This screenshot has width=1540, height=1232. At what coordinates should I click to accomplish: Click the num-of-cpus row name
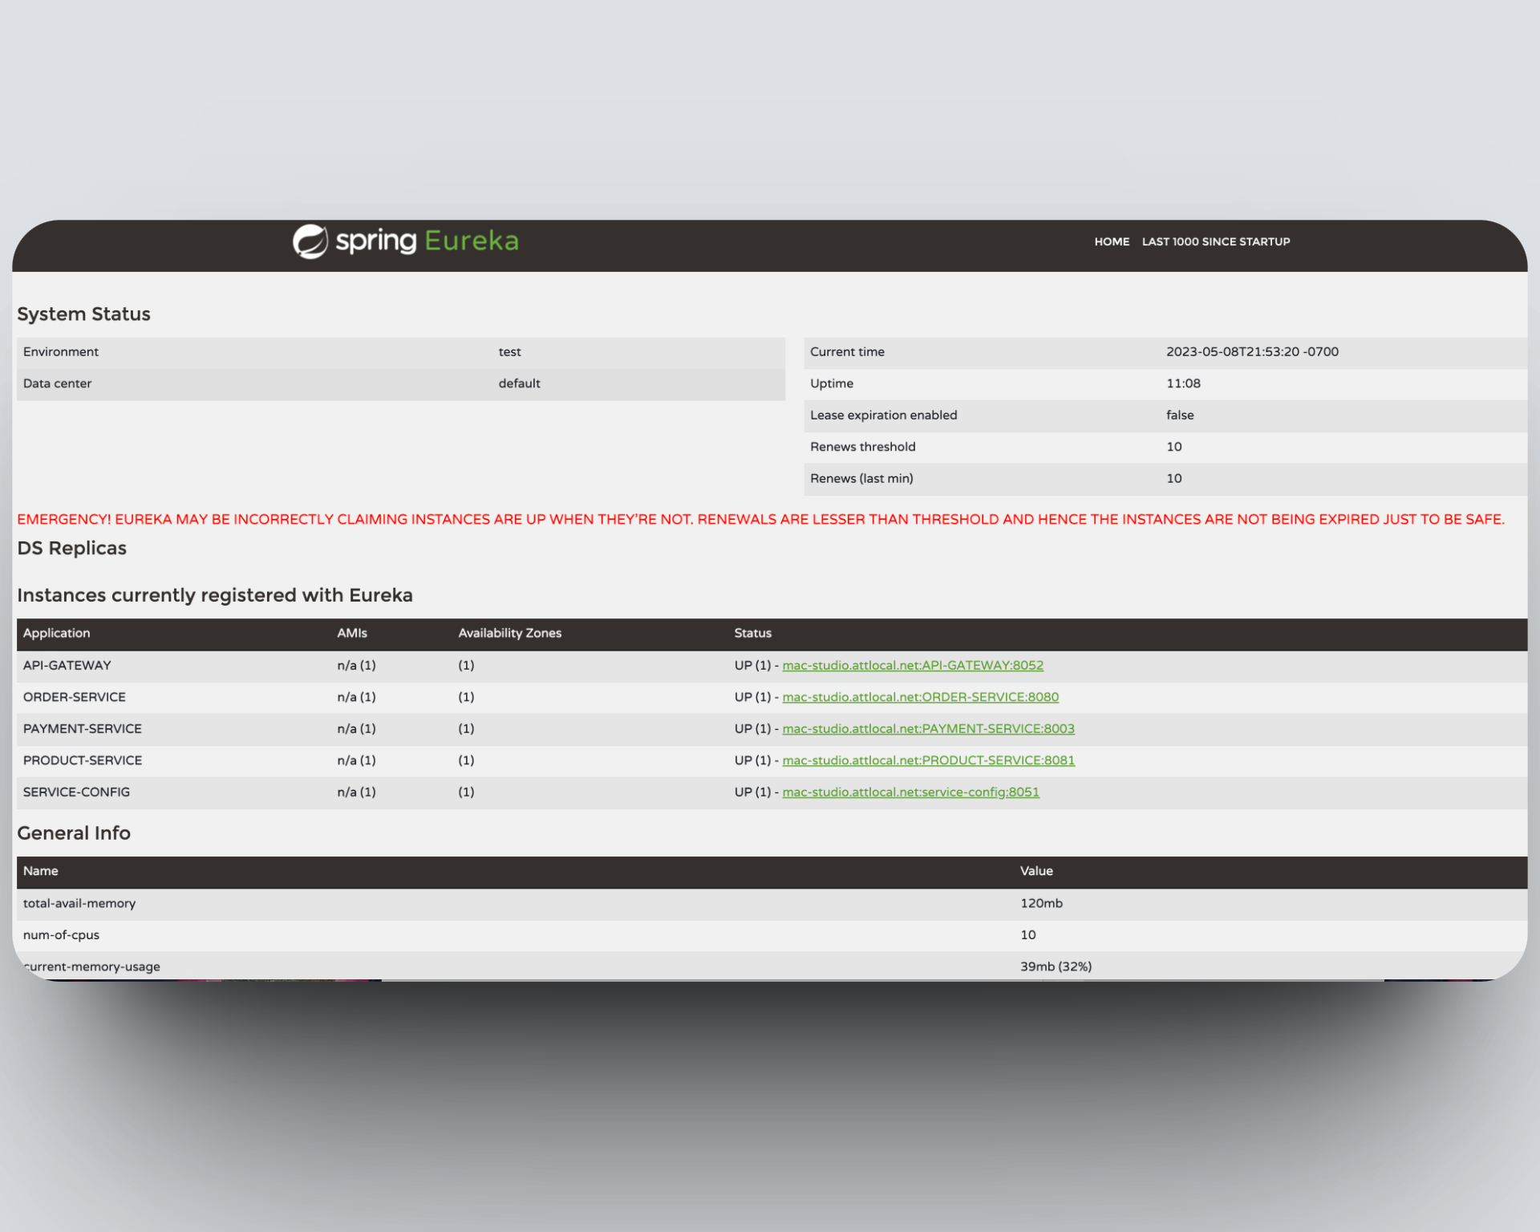(x=61, y=935)
